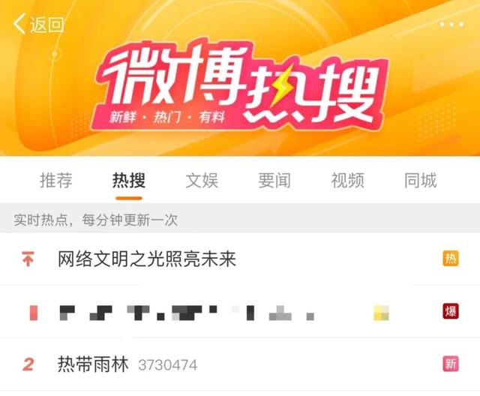The height and width of the screenshot is (396, 480).
Task: Tap the 返回 back text
Action: (46, 25)
